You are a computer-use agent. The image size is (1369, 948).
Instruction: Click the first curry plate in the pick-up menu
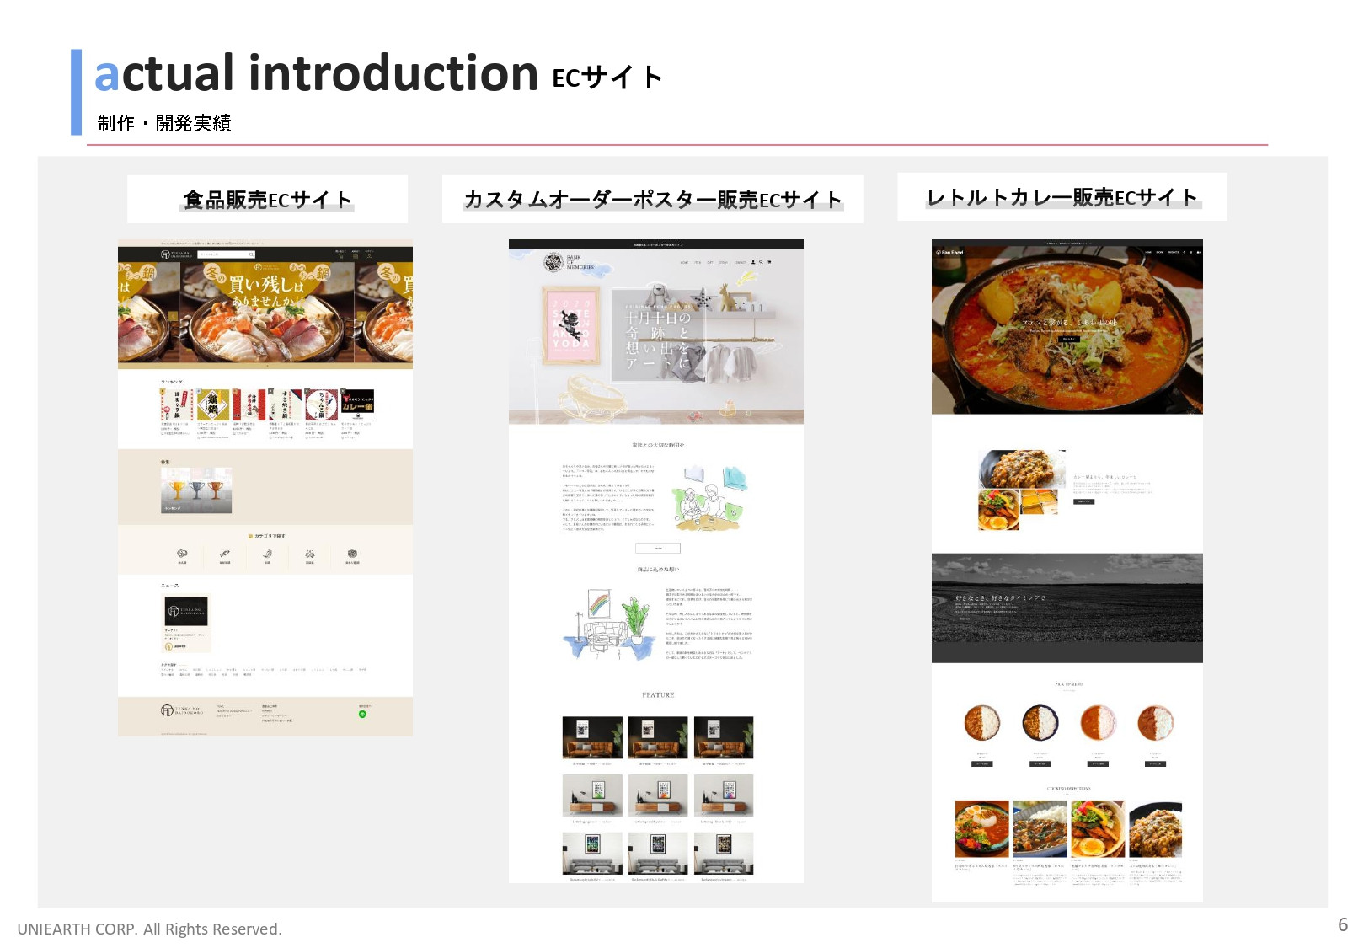point(981,723)
